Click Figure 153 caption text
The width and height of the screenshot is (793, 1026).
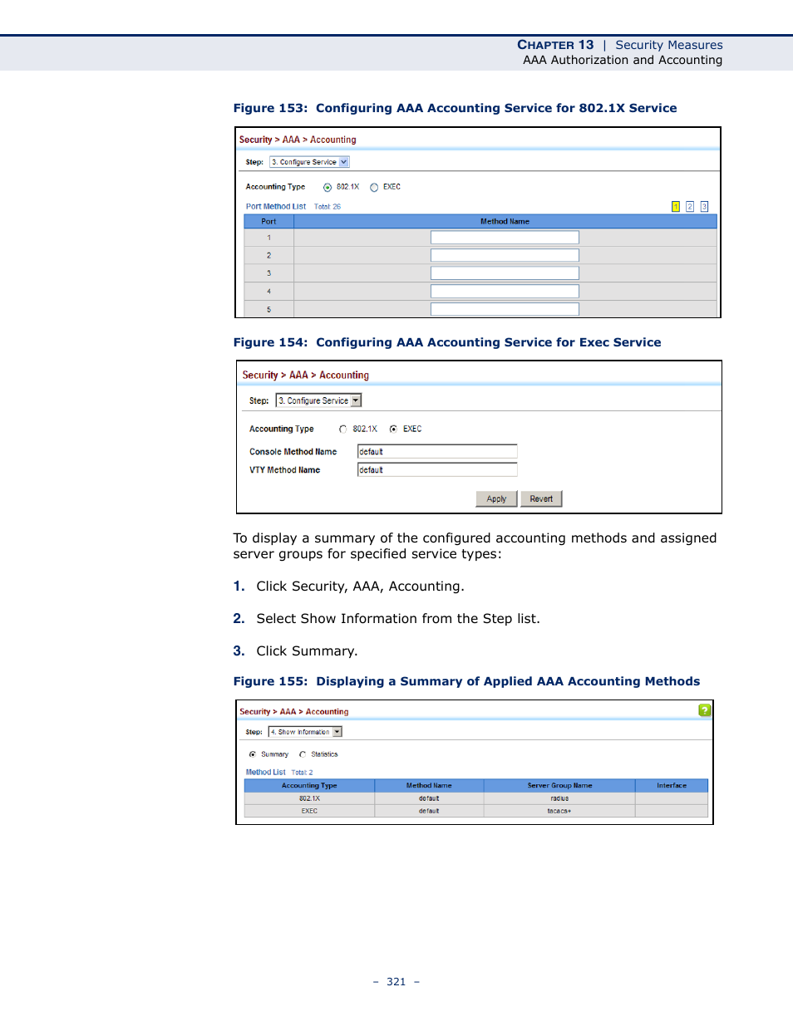[x=455, y=108]
